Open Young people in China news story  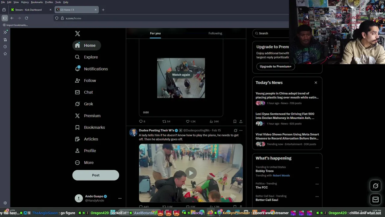(x=287, y=98)
